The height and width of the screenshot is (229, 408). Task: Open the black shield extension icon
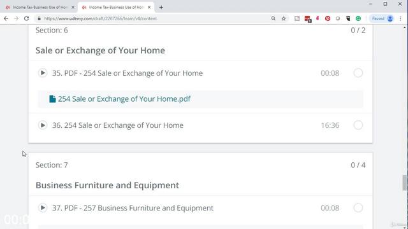click(x=348, y=18)
